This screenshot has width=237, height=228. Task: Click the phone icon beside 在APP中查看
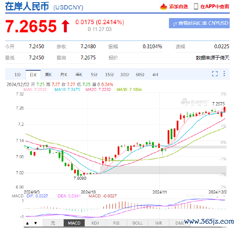click(x=196, y=6)
